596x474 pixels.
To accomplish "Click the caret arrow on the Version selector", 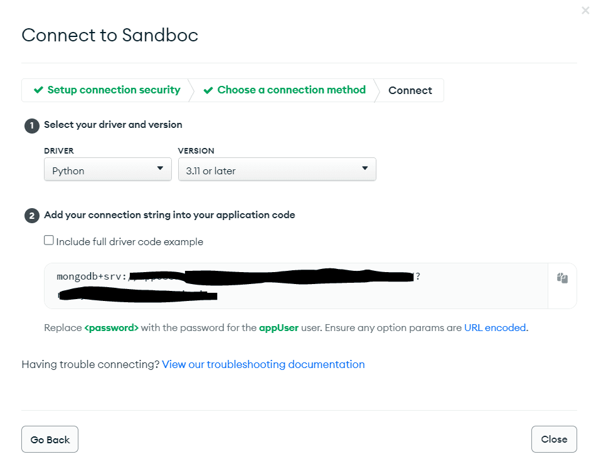I will 365,169.
